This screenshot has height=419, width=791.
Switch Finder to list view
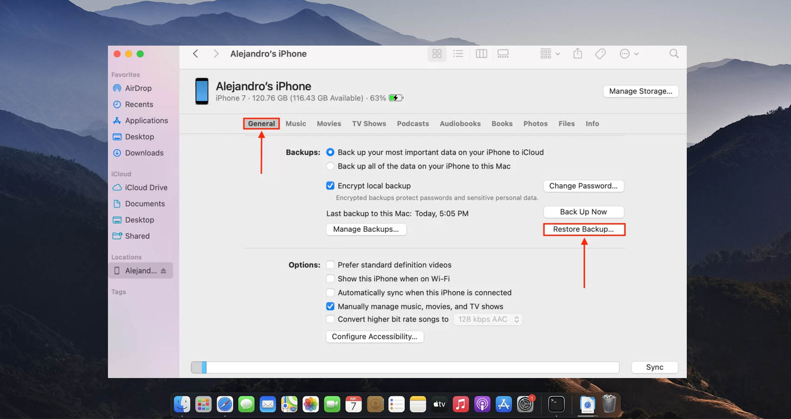458,54
